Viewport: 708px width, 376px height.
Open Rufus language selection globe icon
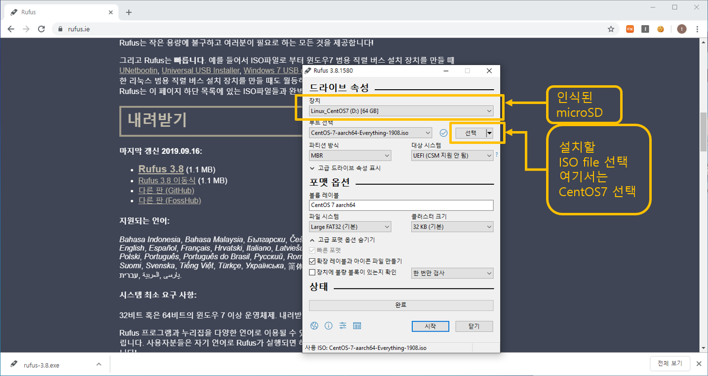tap(314, 326)
